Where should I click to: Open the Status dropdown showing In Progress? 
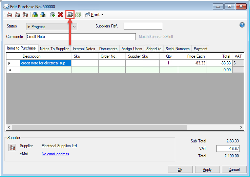coord(51,26)
